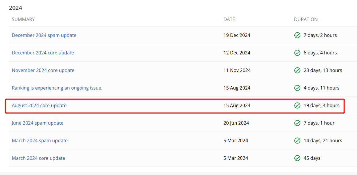Click check icon beside 19 days, 4 hours
Screen dimensions: 357x175
point(297,105)
